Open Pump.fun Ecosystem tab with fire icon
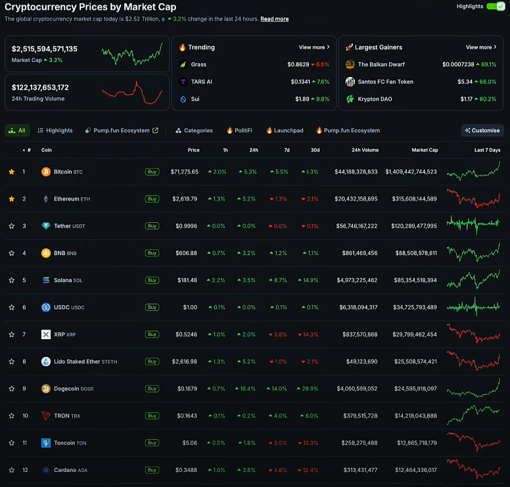This screenshot has width=510, height=487. coord(348,130)
